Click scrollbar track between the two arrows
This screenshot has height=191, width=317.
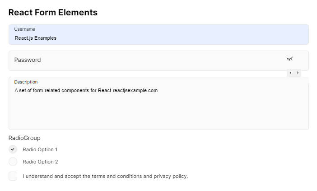click(294, 73)
